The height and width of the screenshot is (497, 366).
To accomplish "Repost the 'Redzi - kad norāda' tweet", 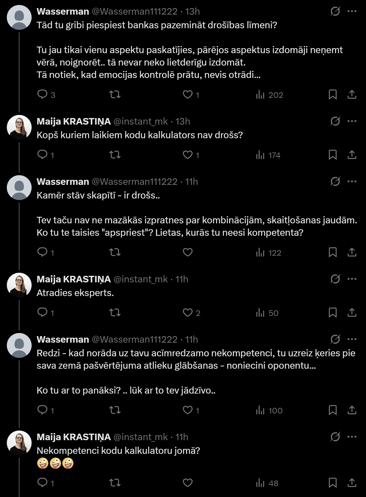I will tap(115, 410).
